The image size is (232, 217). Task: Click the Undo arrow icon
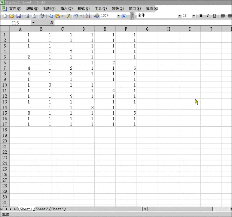click(76, 16)
